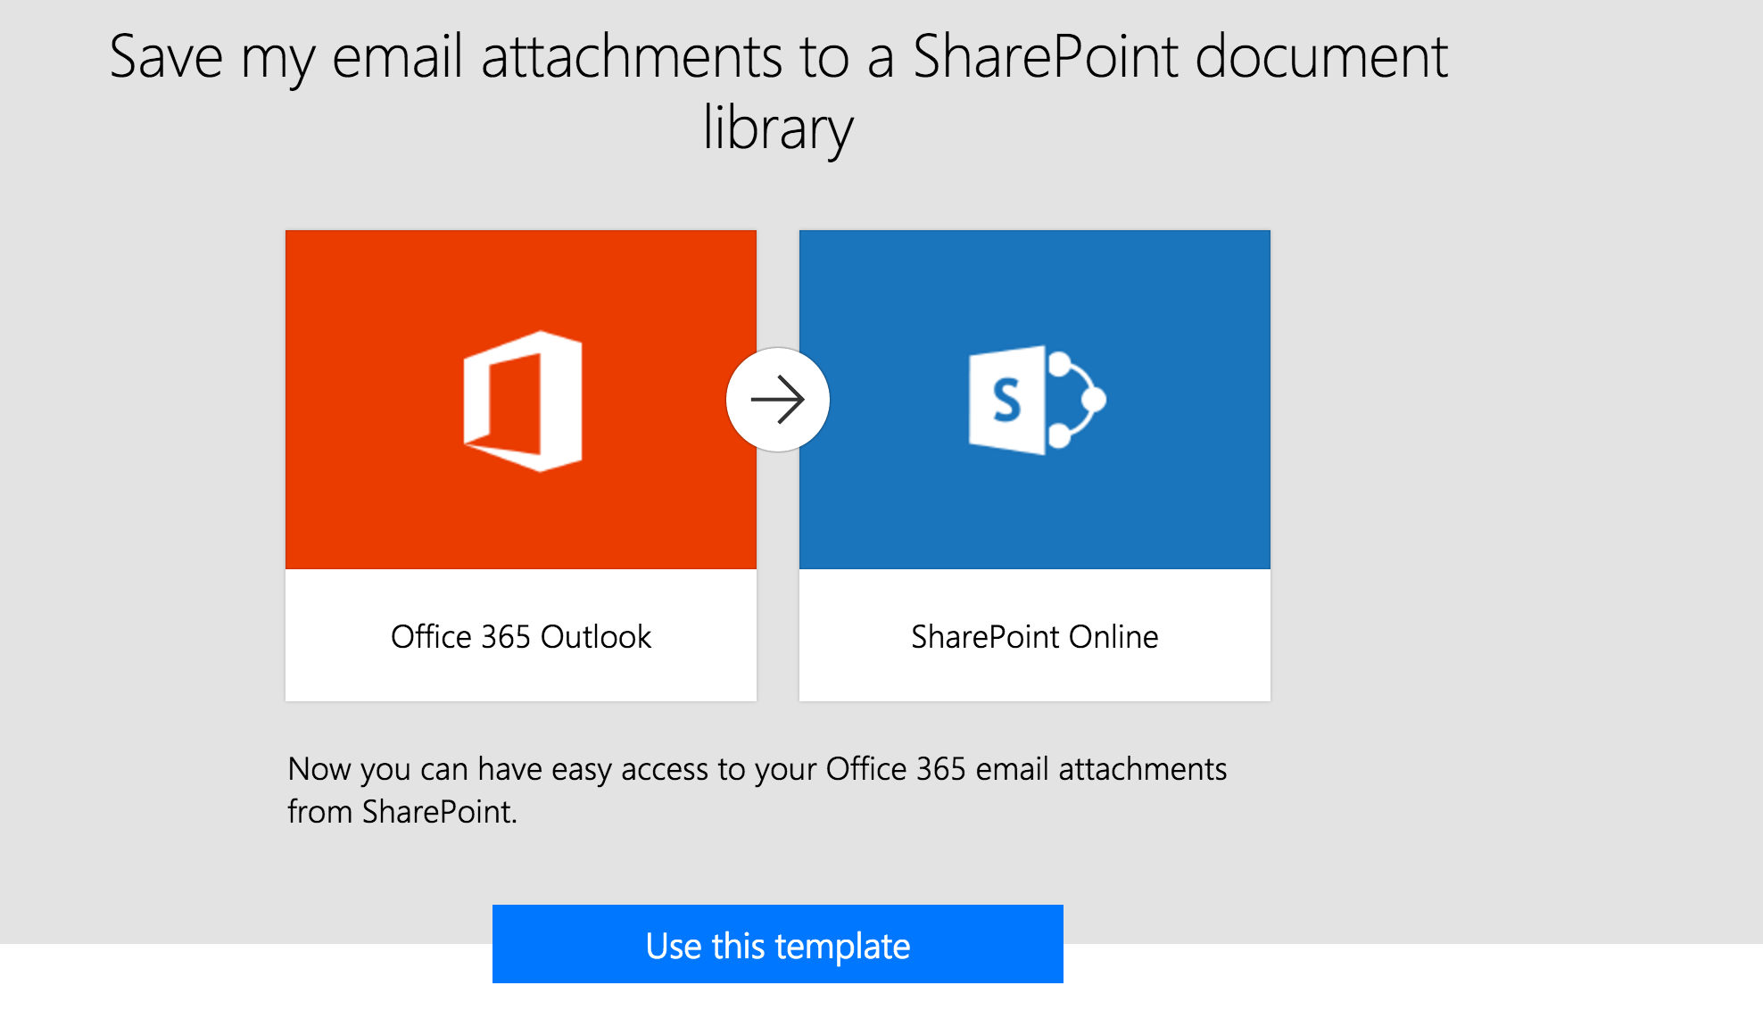
Task: Click the word library in the heading
Action: click(x=778, y=128)
